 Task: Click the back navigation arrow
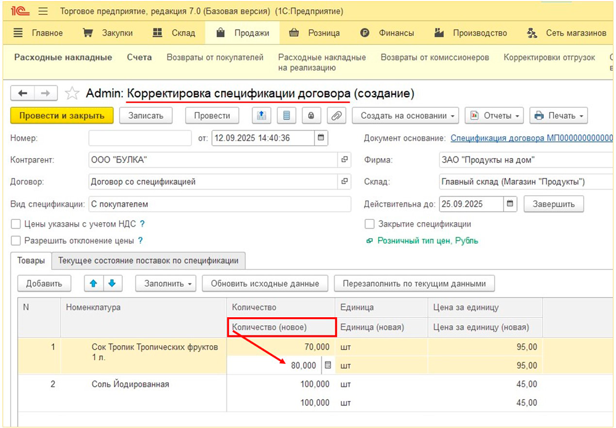(x=23, y=93)
